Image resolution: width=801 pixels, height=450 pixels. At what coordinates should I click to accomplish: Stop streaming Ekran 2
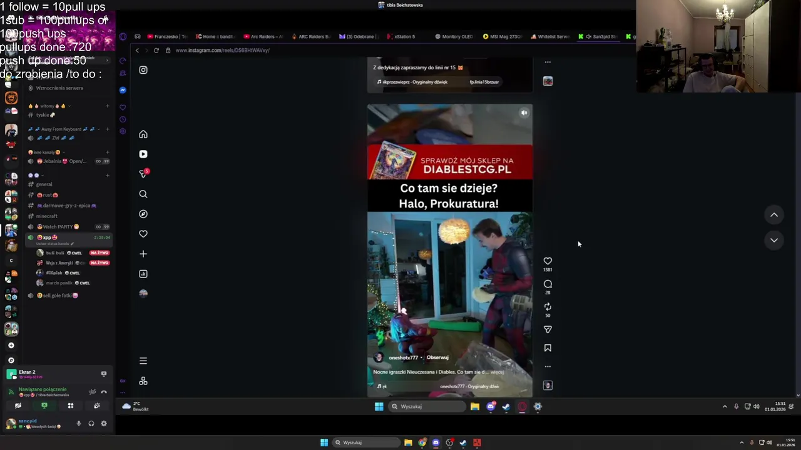point(104,374)
